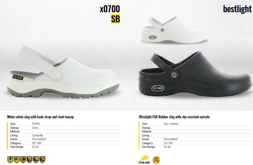Click the last yellow shield heat-resistant icon
The height and width of the screenshot is (165, 253).
42,160
